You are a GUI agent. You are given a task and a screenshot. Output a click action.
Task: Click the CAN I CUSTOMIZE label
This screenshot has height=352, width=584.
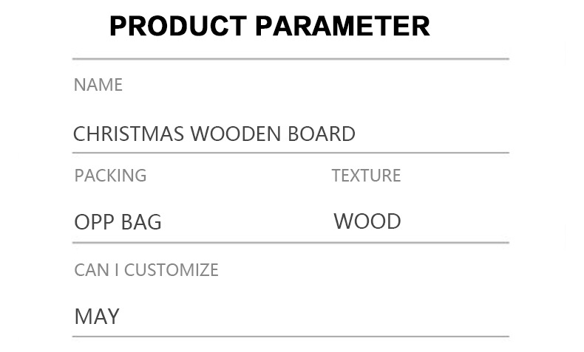point(146,270)
